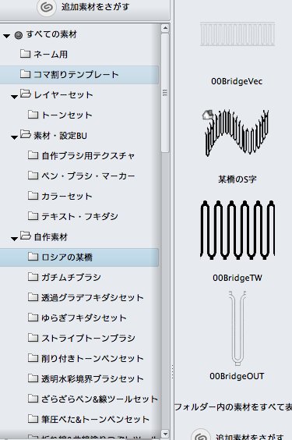The image size is (292, 440).
Task: Open the トーンセット folder
Action: pyautogui.click(x=67, y=115)
